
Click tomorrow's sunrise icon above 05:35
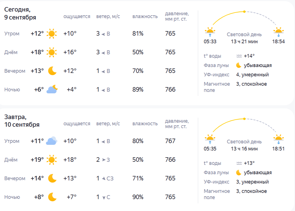210,139
